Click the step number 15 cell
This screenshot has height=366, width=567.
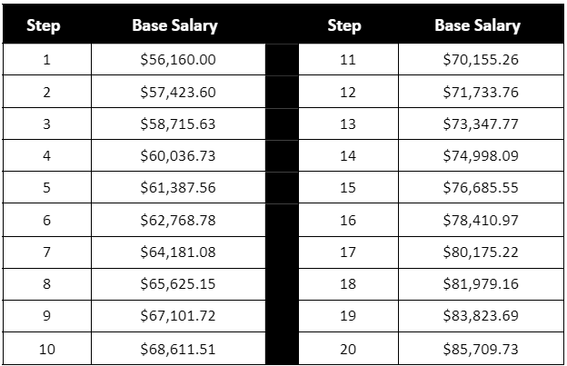point(348,188)
